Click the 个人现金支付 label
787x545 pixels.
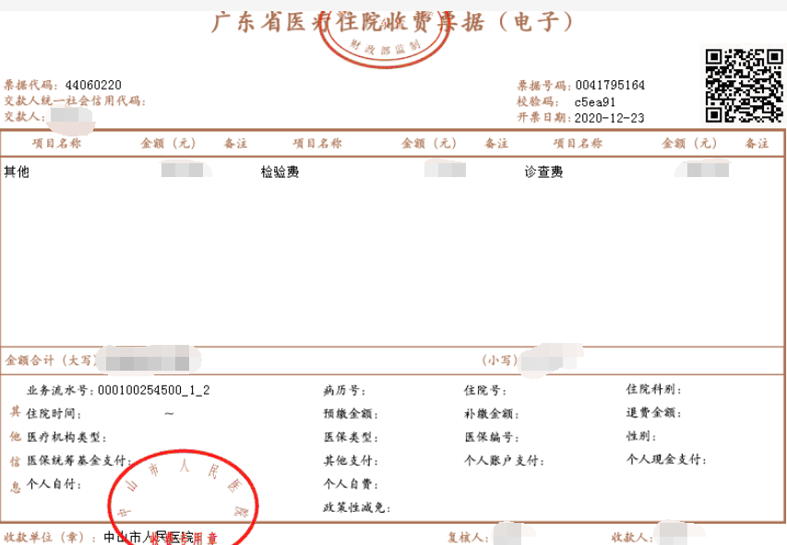[666, 458]
